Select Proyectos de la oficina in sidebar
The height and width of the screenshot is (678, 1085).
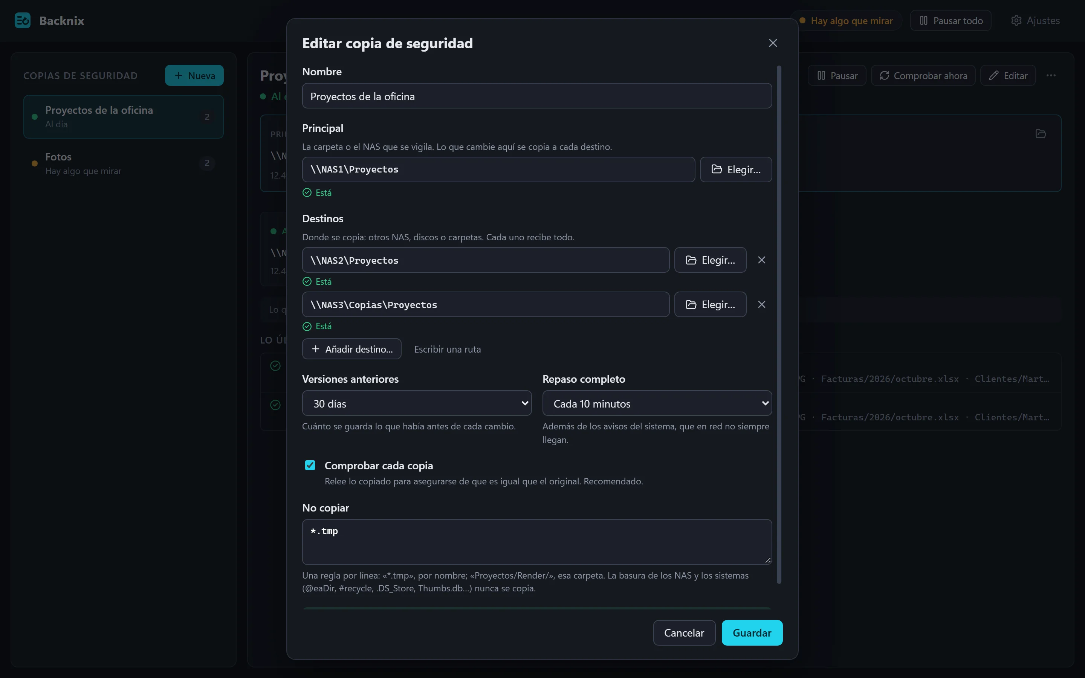point(123,117)
